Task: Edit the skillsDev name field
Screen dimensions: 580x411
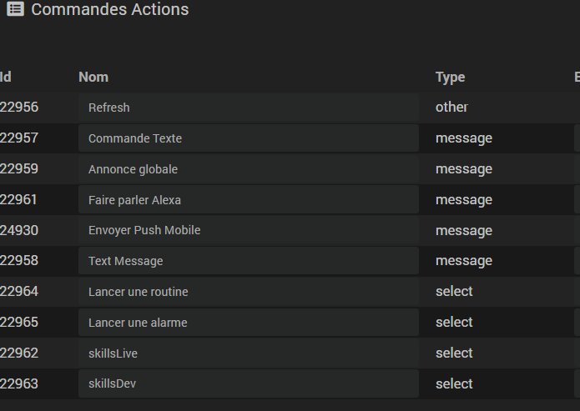Action: click(248, 383)
